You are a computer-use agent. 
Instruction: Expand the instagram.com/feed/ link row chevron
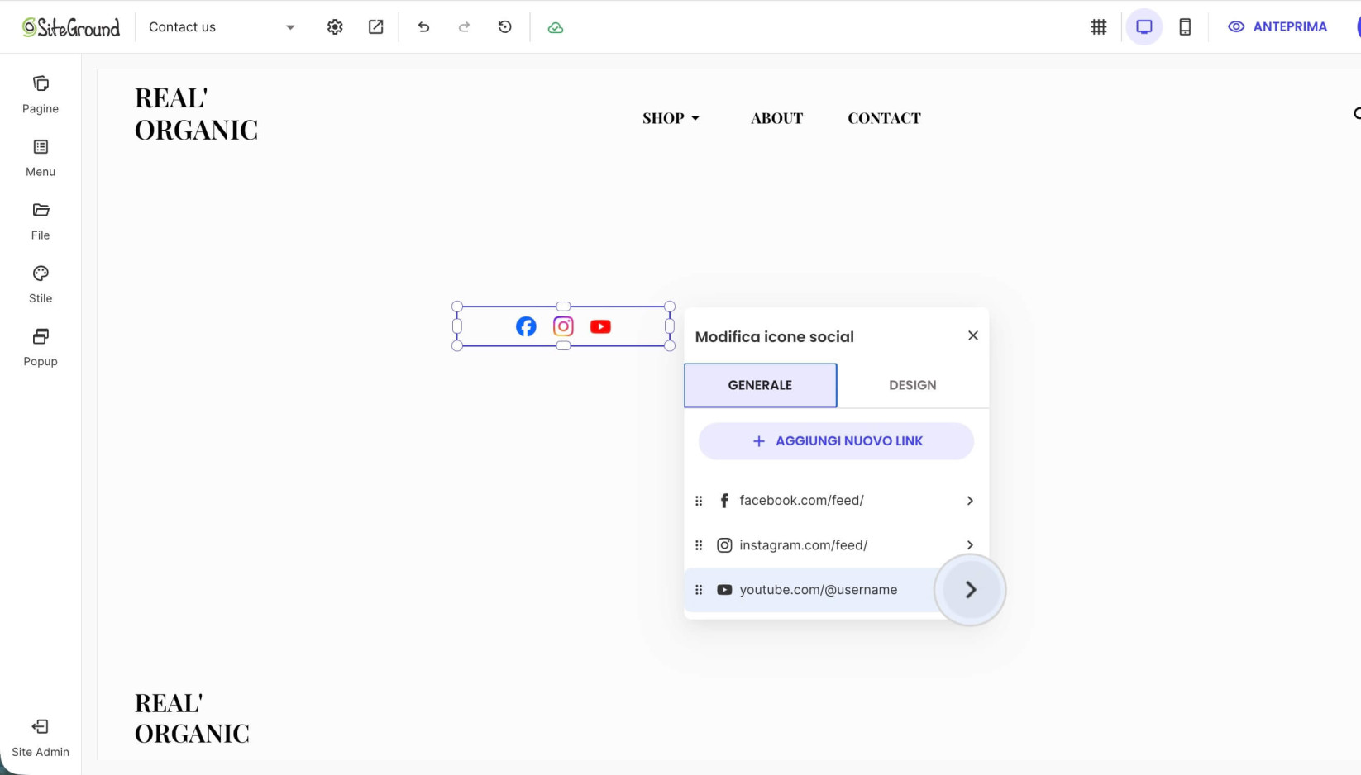tap(970, 545)
